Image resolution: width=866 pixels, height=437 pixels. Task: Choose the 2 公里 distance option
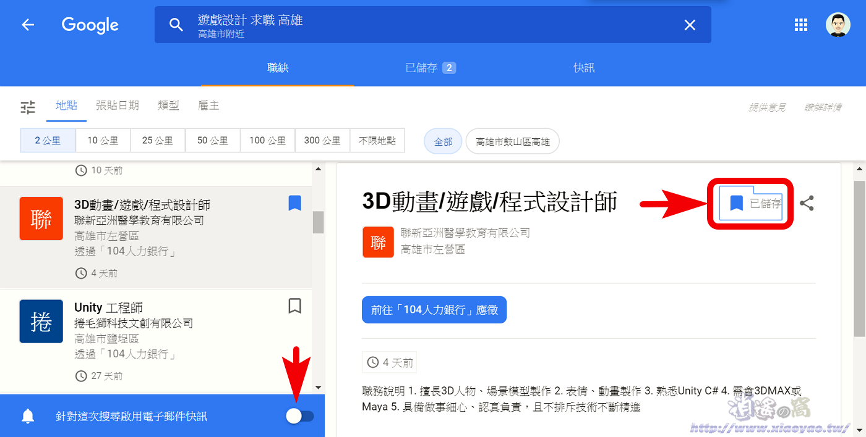48,141
